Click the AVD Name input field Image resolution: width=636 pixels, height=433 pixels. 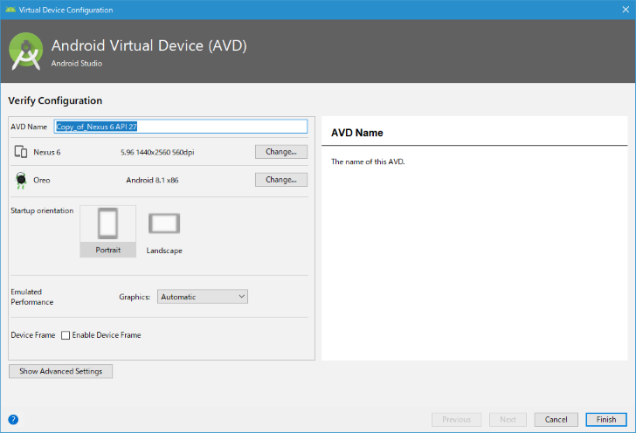(181, 127)
